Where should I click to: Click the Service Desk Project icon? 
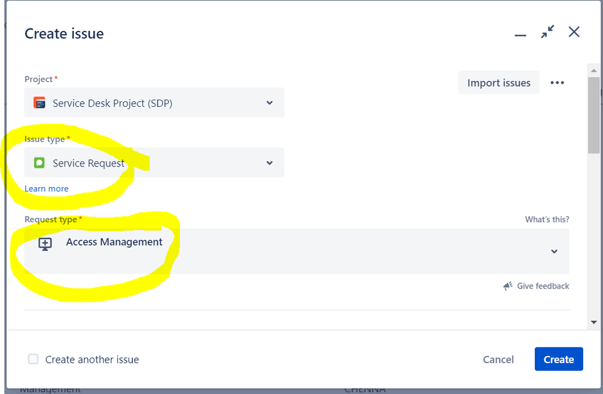tap(39, 103)
